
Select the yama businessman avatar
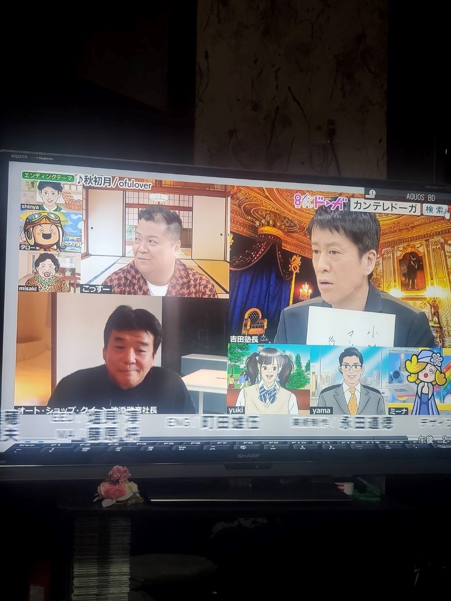(x=349, y=378)
